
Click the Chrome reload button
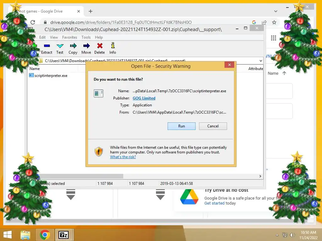(33, 22)
